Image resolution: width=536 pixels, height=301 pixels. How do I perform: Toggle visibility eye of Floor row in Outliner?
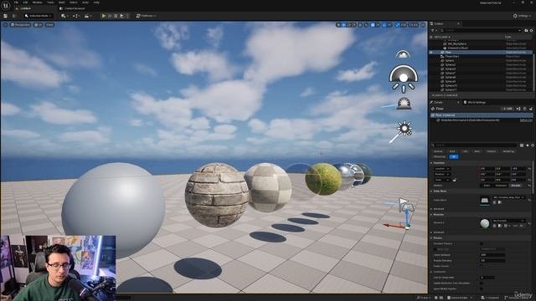(x=431, y=52)
